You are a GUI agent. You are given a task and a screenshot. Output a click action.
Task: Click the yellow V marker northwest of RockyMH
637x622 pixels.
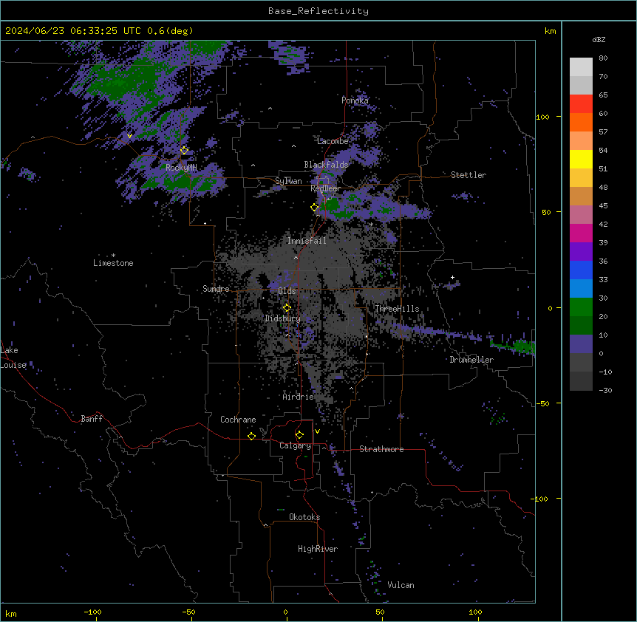(129, 136)
